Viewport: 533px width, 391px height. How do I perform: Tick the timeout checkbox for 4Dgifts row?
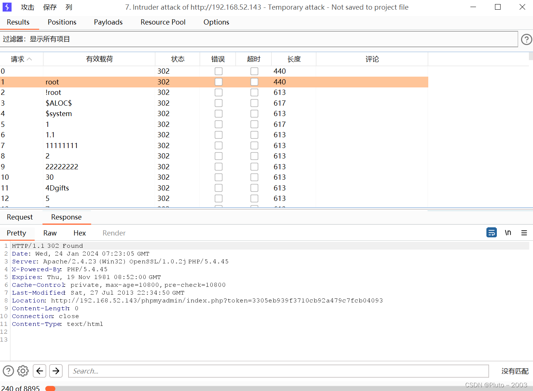[254, 188]
